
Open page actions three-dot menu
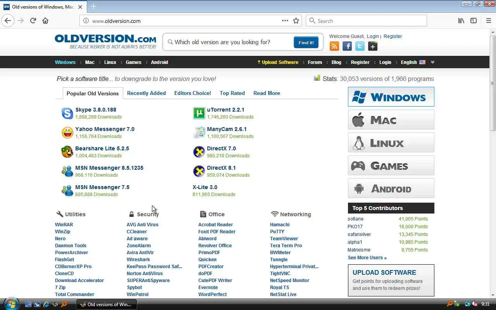point(285,21)
